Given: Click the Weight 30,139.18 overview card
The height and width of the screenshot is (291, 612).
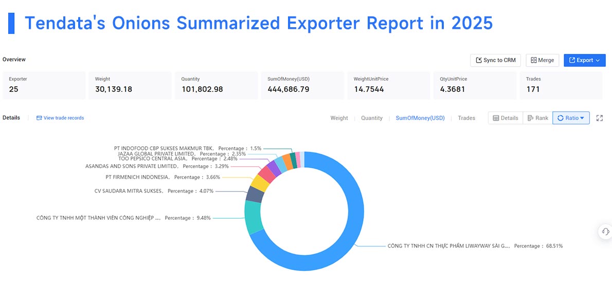Looking at the screenshot, I should [x=130, y=85].
